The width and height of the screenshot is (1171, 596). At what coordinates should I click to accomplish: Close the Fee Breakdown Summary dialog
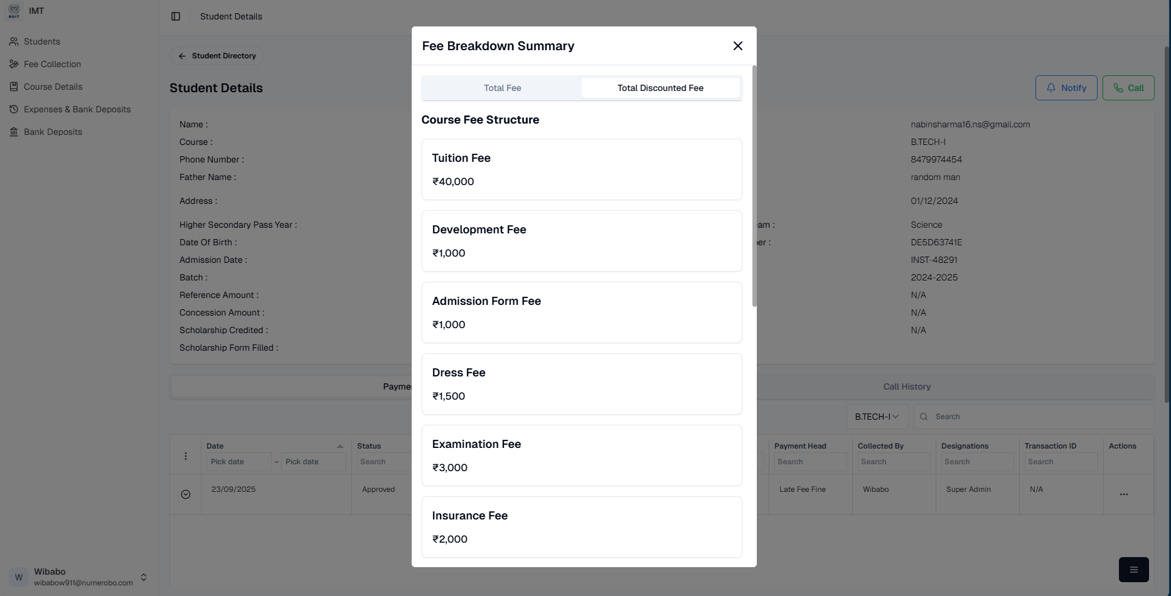(737, 46)
